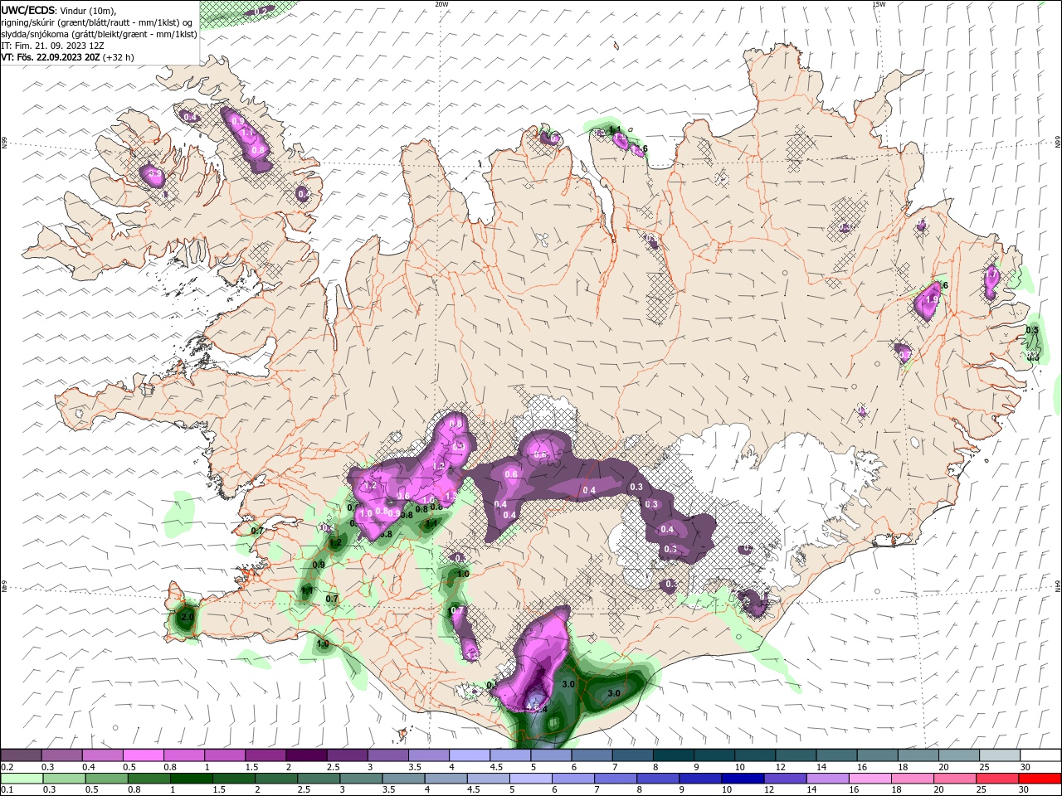Click lower legend swatch between 0.1 and 0.3
The width and height of the screenshot is (1062, 796).
coord(22,779)
